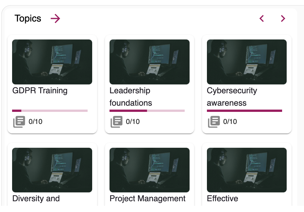Click GDPR Training progress bar
Image resolution: width=304 pixels, height=212 pixels.
coord(50,111)
